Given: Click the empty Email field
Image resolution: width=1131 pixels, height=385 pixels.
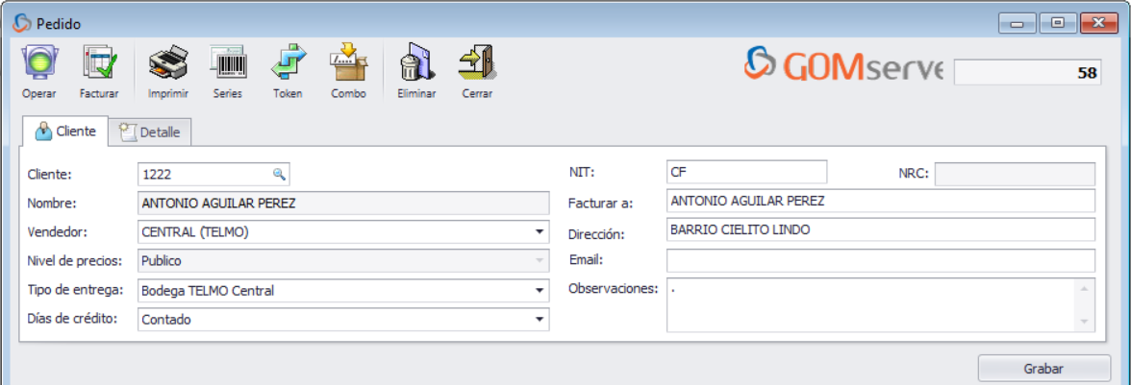Looking at the screenshot, I should [881, 260].
